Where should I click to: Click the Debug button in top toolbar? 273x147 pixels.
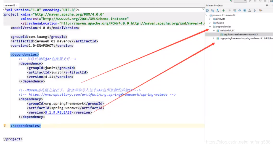255,1
